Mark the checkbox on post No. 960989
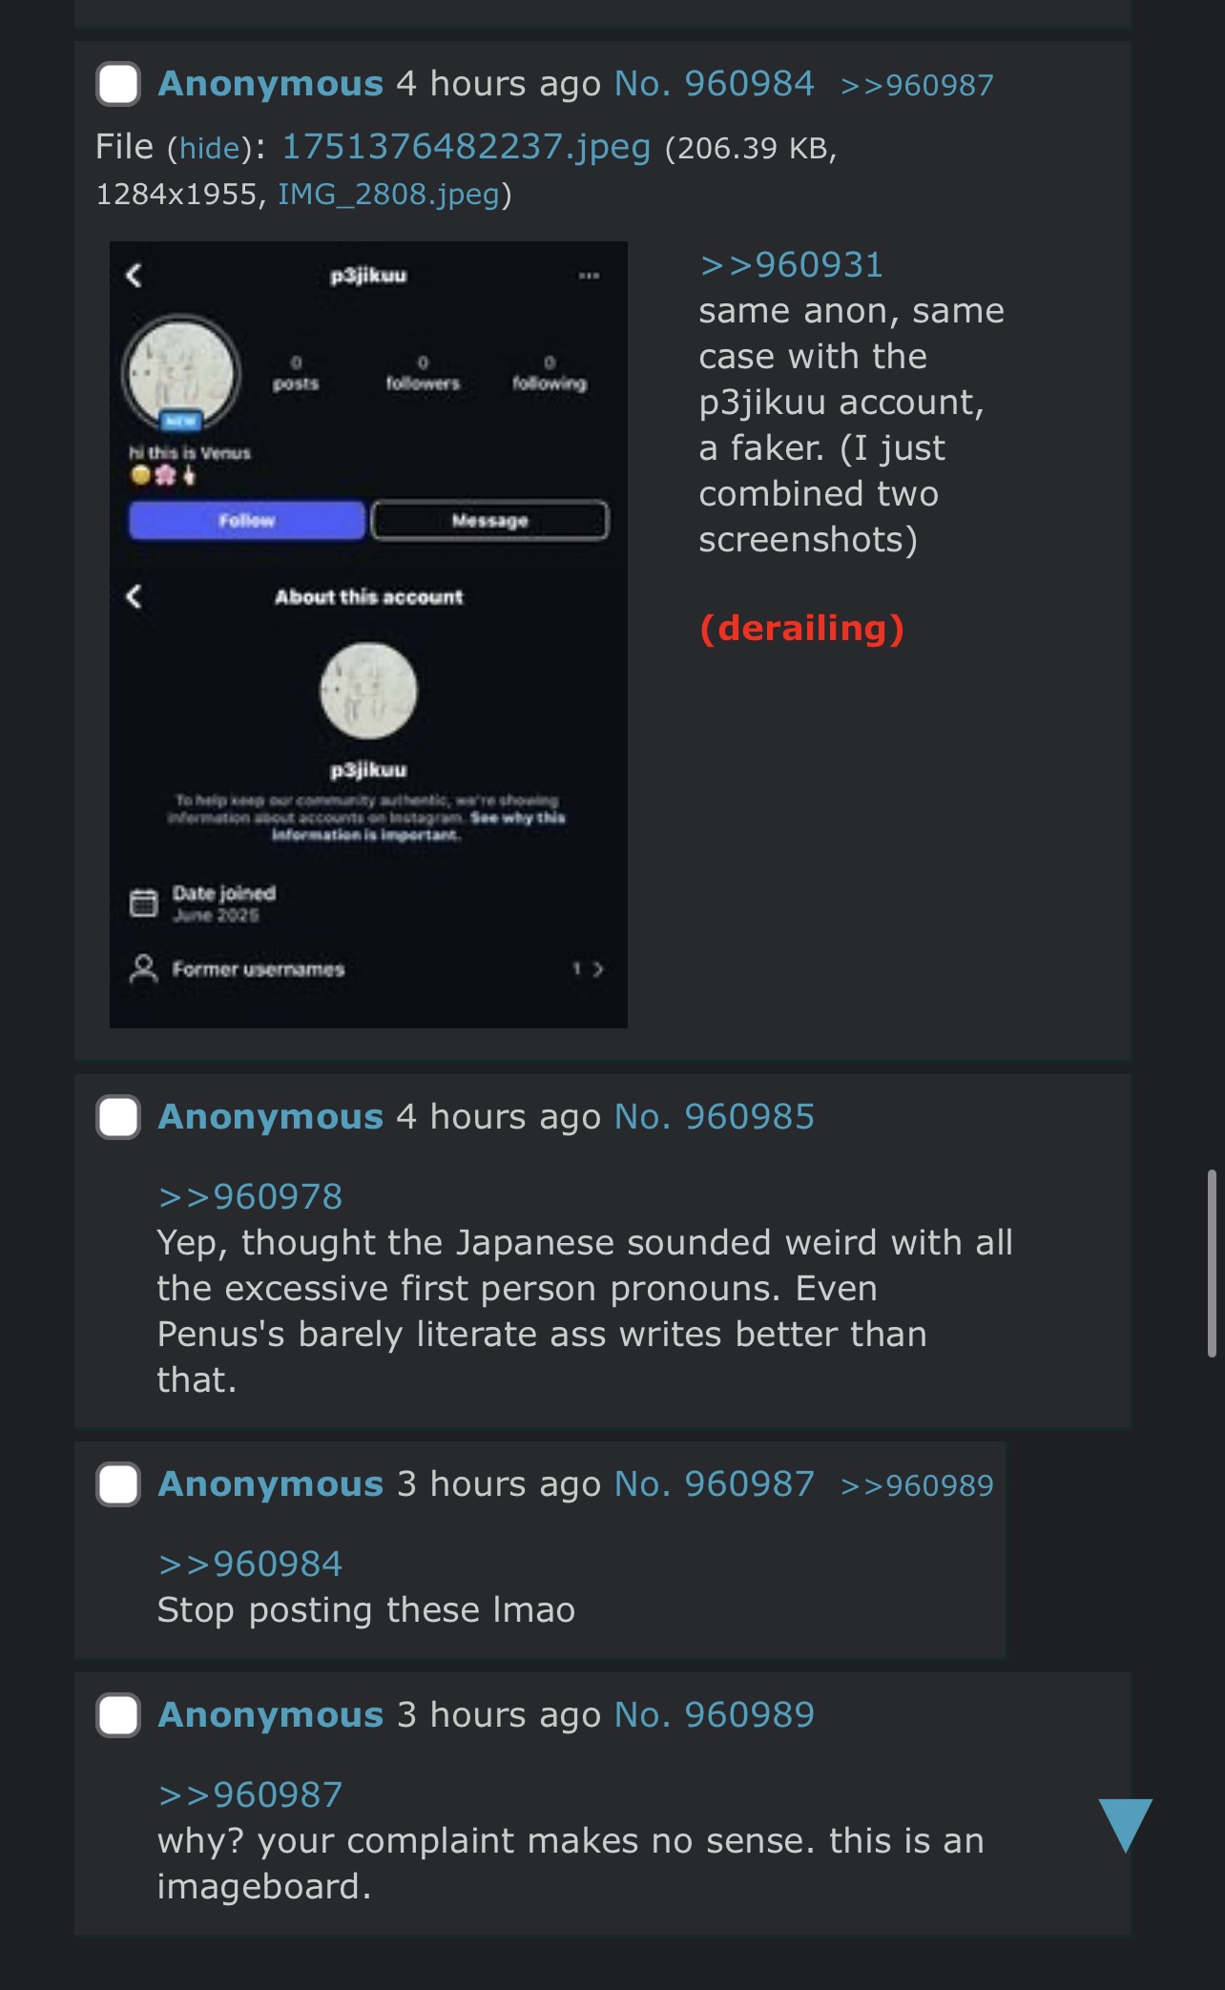This screenshot has width=1225, height=1990. pos(118,1715)
